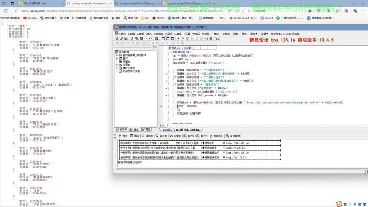The height and width of the screenshot is (207, 368).
Task: Open 变量表 output tab
Action: tap(176, 136)
